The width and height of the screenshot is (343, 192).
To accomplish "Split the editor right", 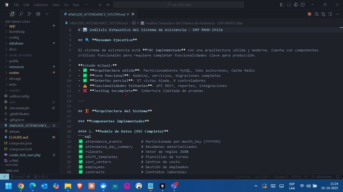I will (x=330, y=14).
